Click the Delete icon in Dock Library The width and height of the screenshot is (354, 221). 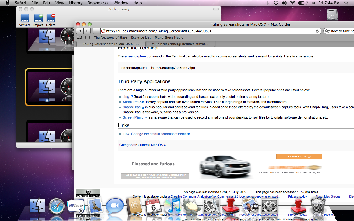51,18
